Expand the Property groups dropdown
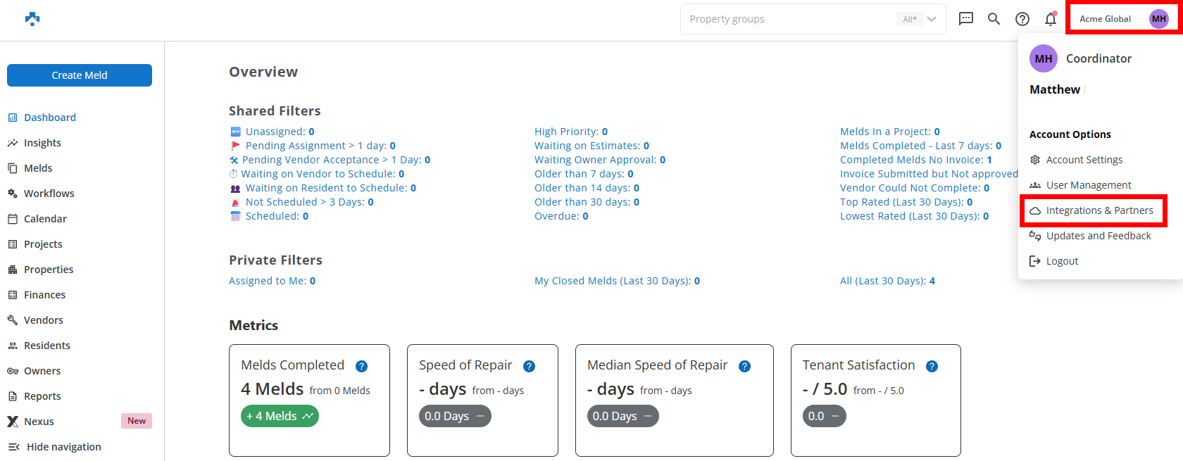Image resolution: width=1183 pixels, height=461 pixels. (932, 19)
